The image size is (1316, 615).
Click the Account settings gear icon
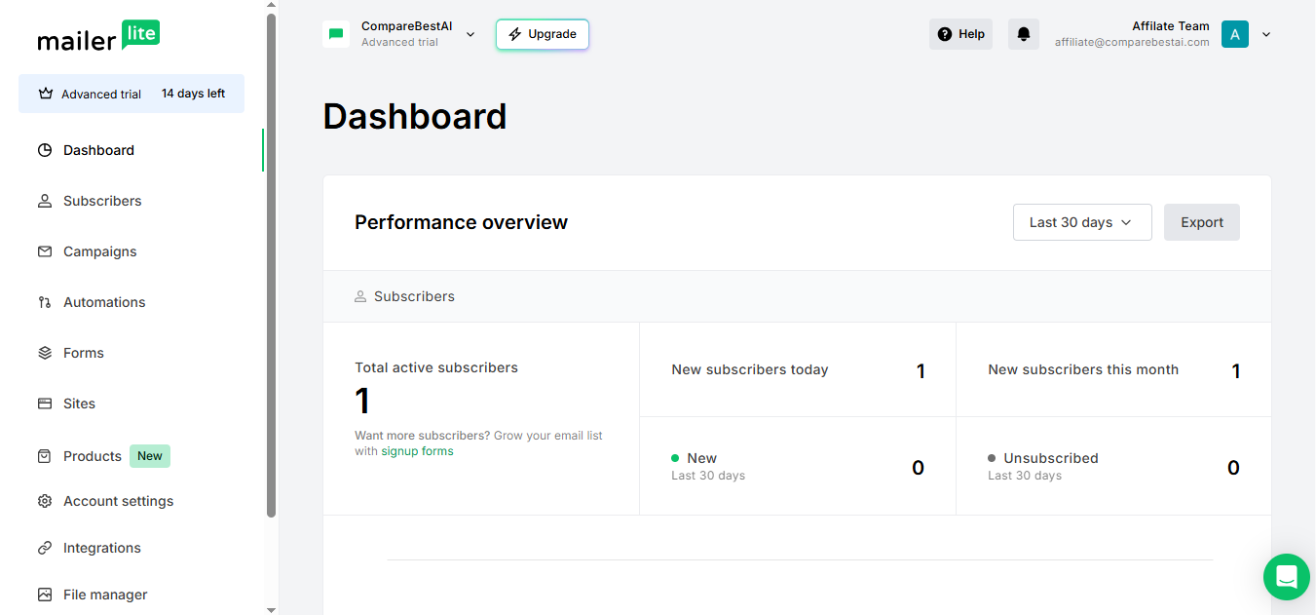point(45,501)
